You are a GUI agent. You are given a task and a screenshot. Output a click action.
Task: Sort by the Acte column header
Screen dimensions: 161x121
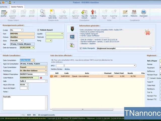coord(87,73)
